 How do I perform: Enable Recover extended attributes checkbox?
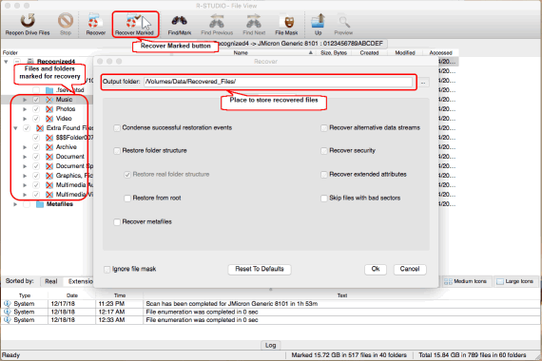click(x=324, y=175)
